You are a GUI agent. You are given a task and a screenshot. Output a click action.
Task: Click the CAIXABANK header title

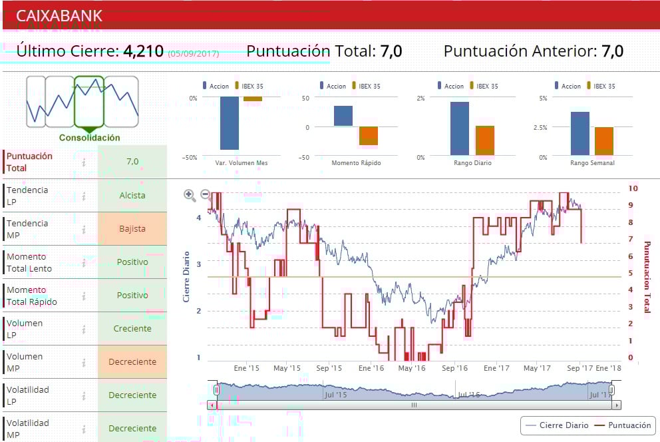pyautogui.click(x=59, y=16)
